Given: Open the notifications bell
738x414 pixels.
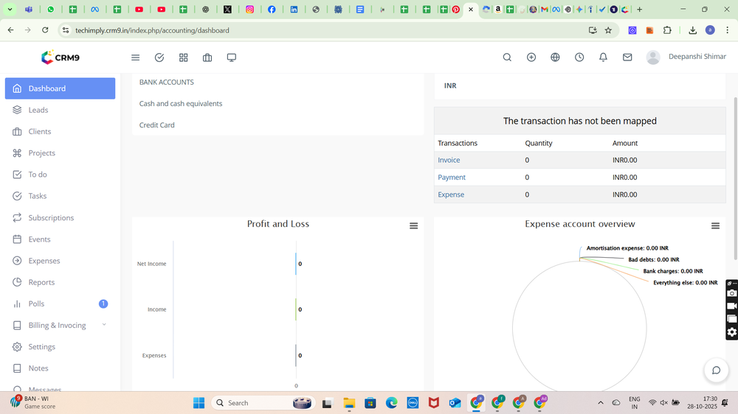Looking at the screenshot, I should pyautogui.click(x=603, y=57).
